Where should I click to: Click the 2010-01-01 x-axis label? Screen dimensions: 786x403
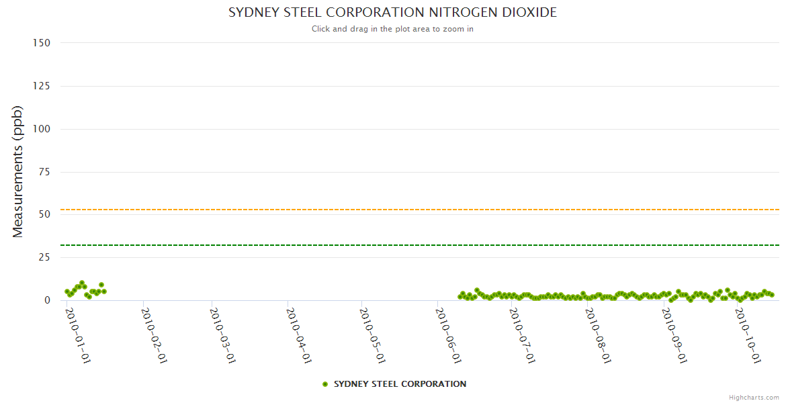tap(77, 335)
